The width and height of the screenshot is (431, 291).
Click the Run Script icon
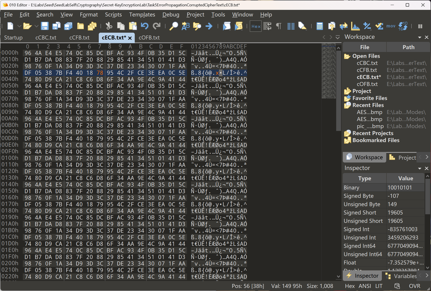[227, 26]
